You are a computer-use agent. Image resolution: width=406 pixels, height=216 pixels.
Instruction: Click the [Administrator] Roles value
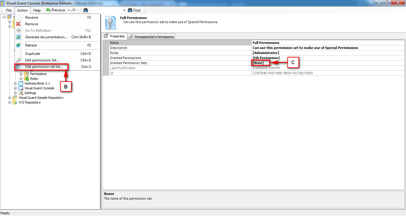[x=266, y=53]
